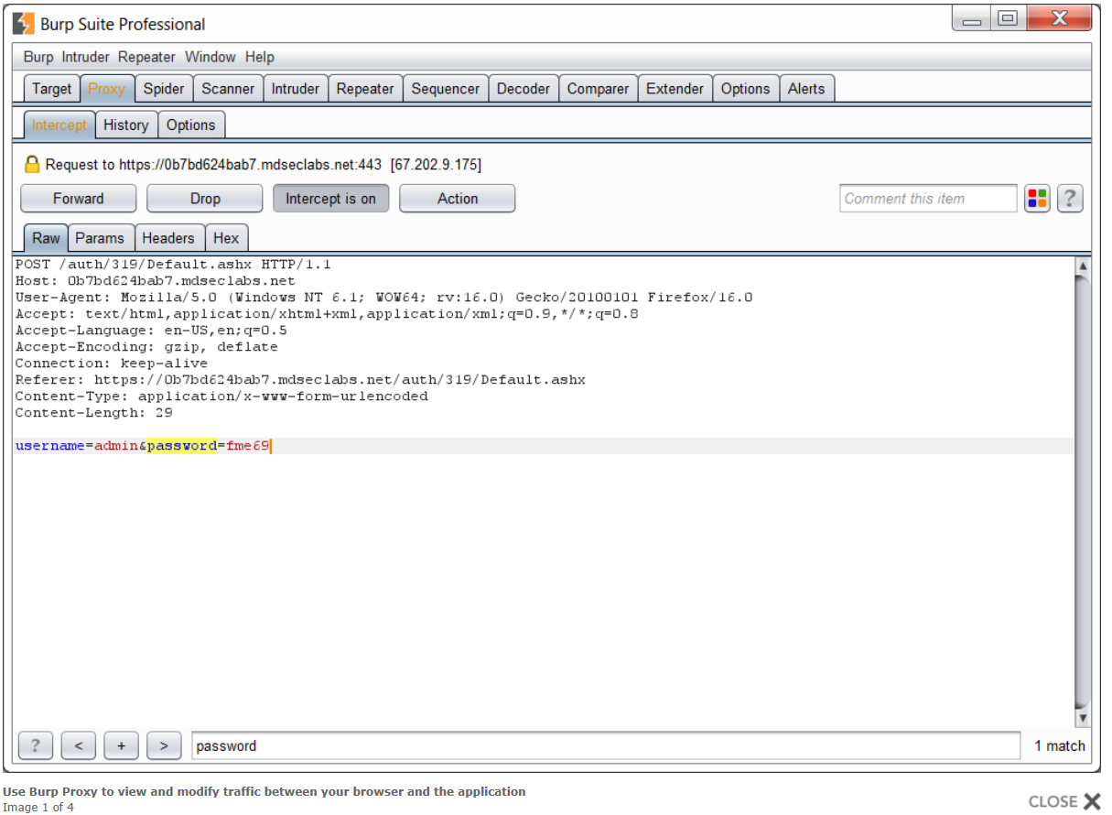Select the Raw request view tab
This screenshot has height=815, width=1112.
tap(46, 238)
